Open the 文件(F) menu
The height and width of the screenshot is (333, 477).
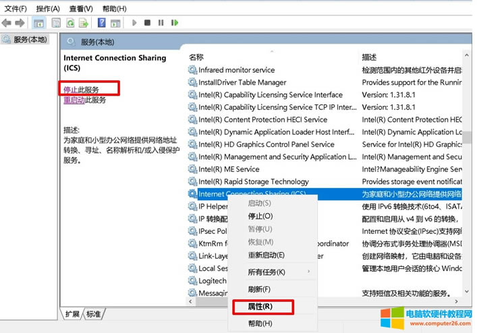pyautogui.click(x=16, y=9)
